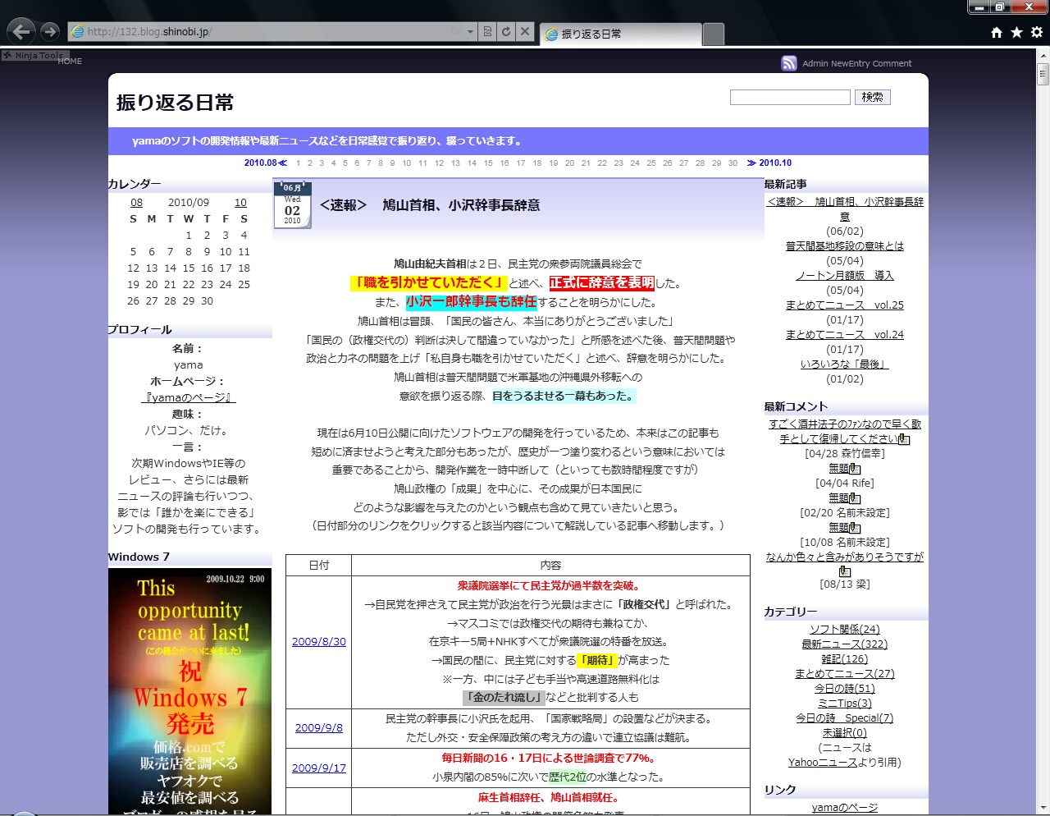Open the 『yamaのページ』 homepage link
This screenshot has height=816, width=1050.
tap(189, 397)
